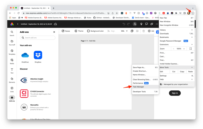
Task: Close the Add-ons panel
Action: 54,32
